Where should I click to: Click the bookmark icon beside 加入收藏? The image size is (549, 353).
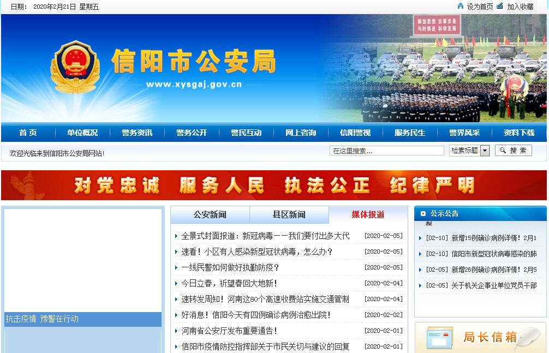coord(500,6)
